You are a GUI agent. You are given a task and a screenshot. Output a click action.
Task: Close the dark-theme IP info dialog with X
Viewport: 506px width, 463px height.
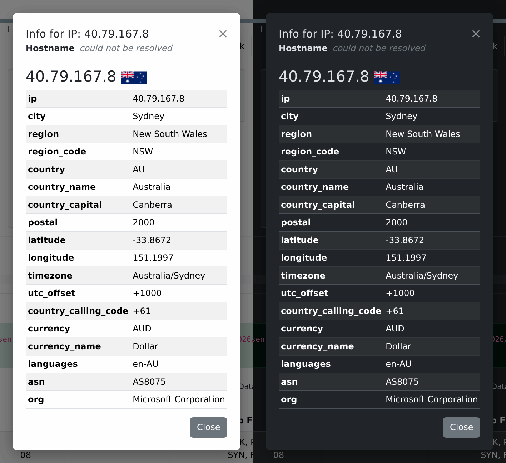click(x=476, y=34)
